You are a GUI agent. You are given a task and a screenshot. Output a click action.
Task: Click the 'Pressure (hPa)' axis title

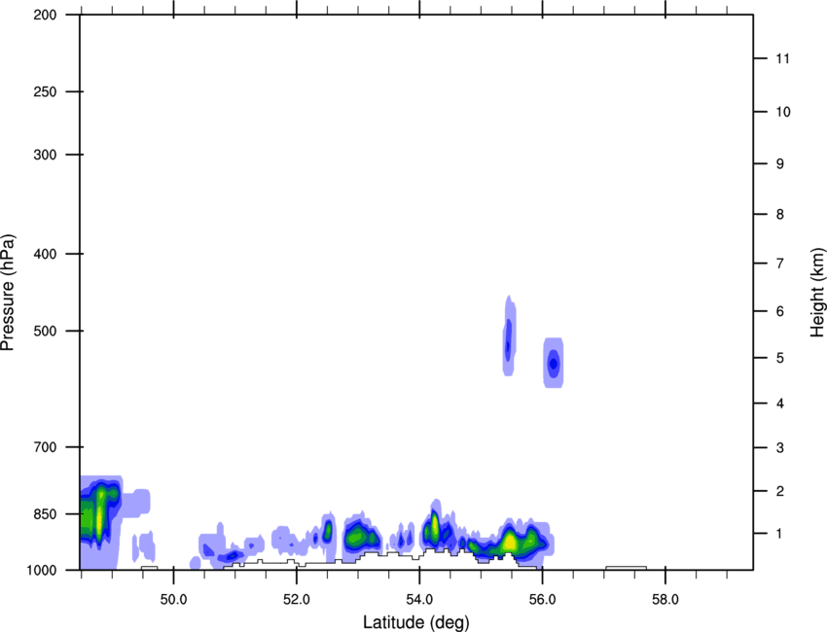[8, 293]
